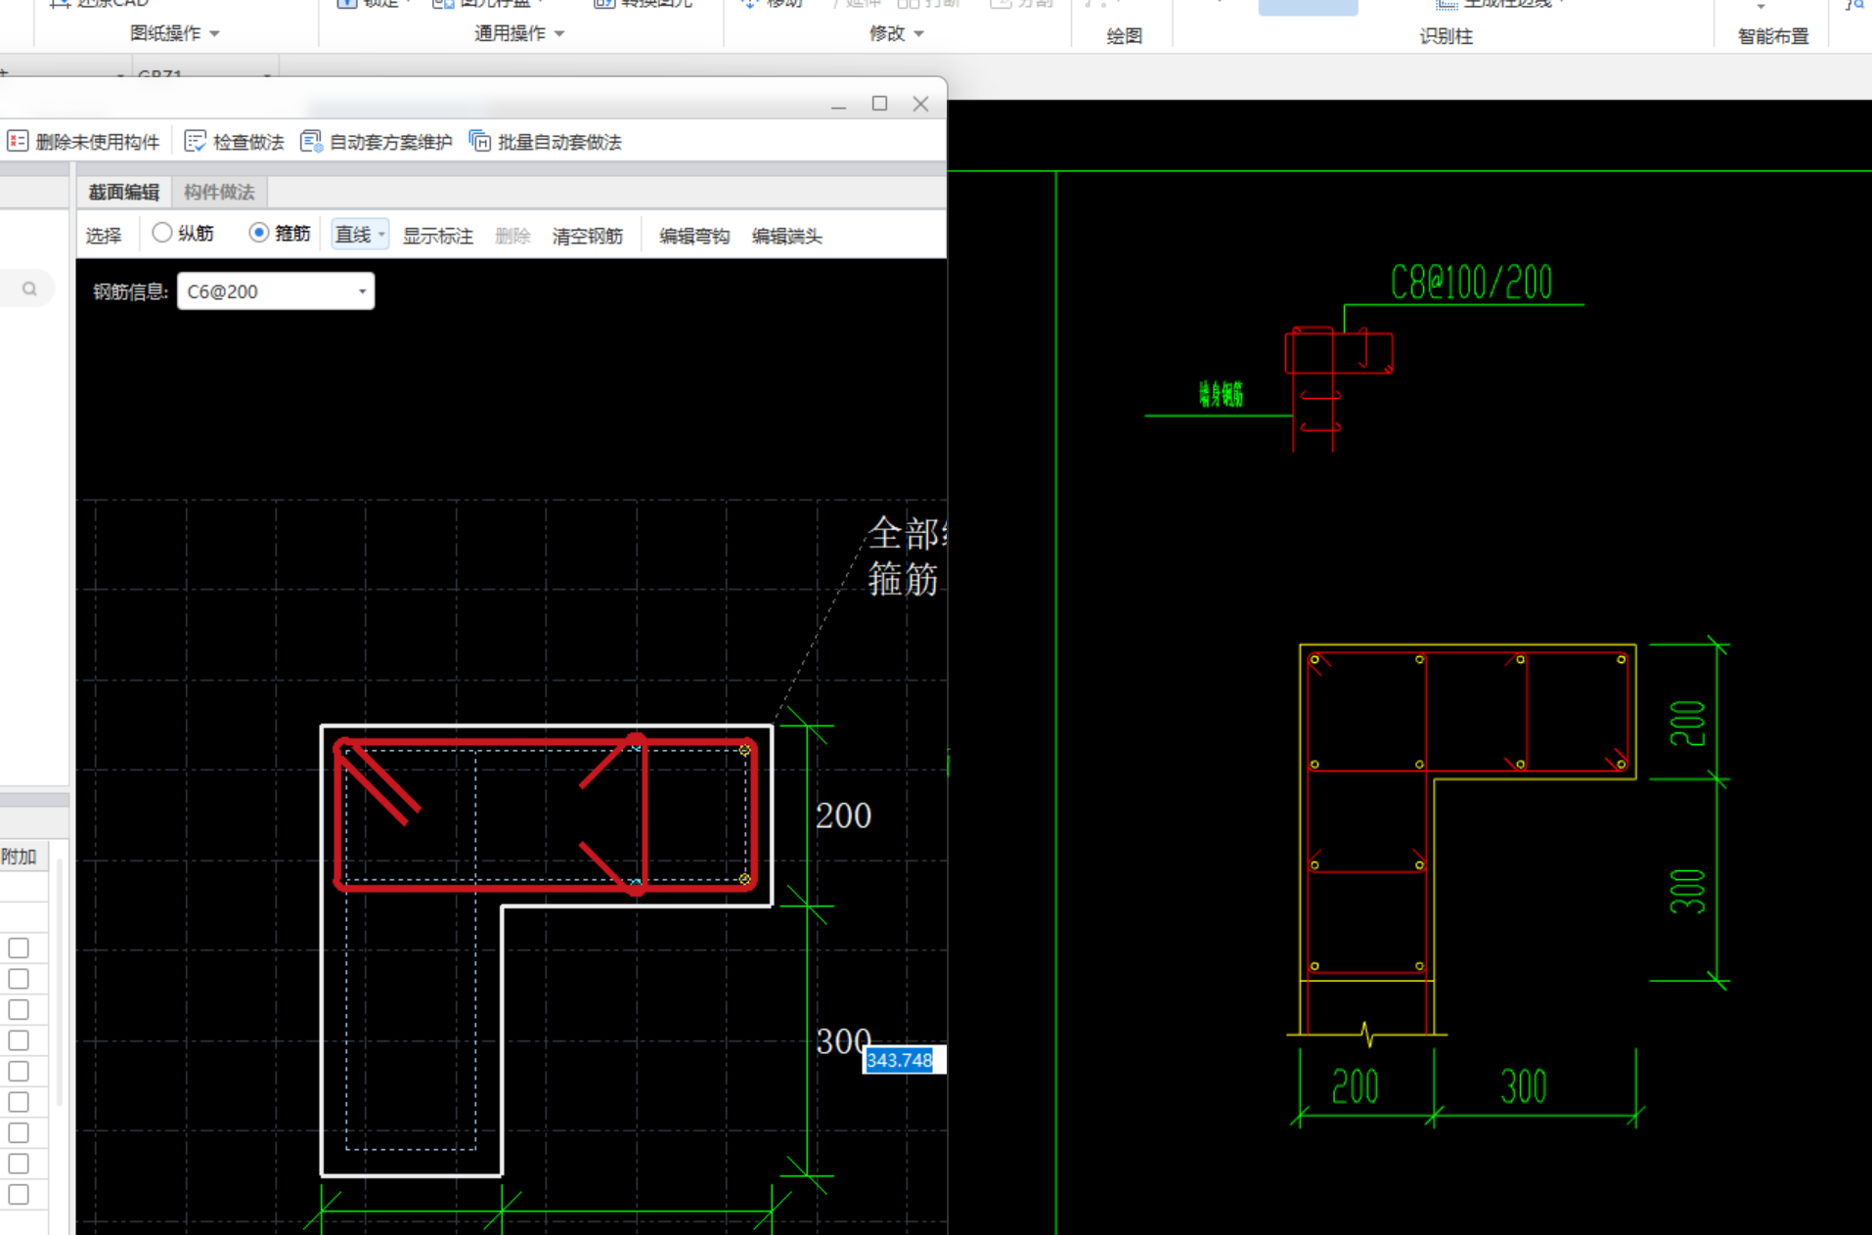Switch to the 构件做法 tab
1872x1235 pixels.
pos(219,192)
